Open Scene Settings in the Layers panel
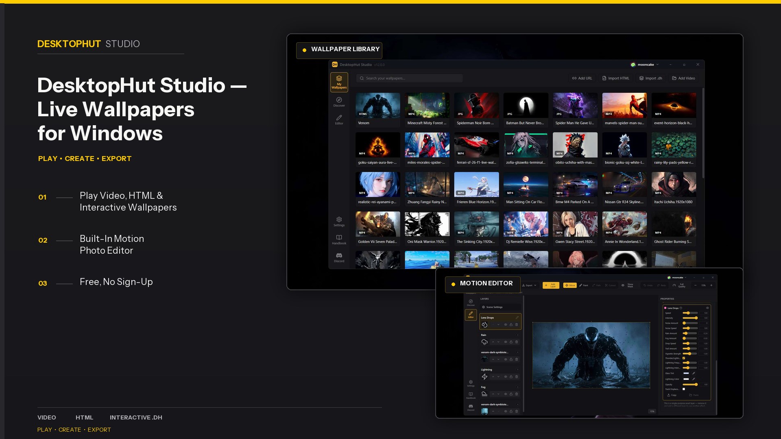Screen dimensions: 781x439 coord(500,307)
